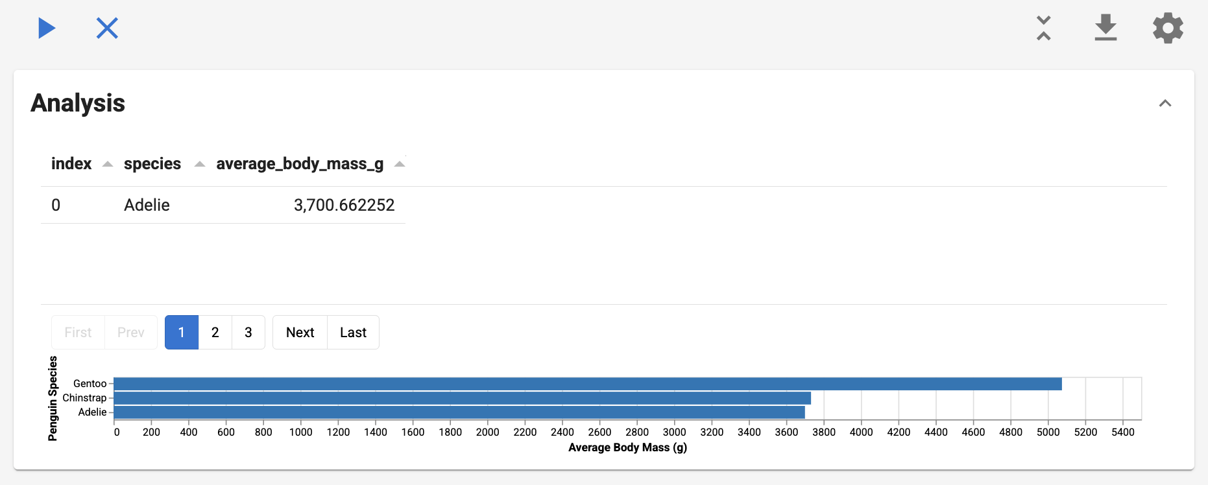This screenshot has height=485, width=1208.
Task: Jump to the Last page
Action: 353,333
